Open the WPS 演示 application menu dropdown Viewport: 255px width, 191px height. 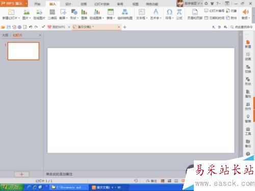(27, 4)
